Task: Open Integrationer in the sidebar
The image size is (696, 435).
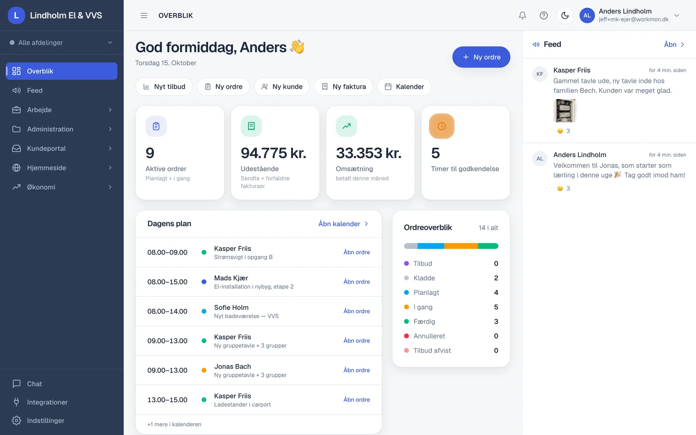Action: (x=62, y=402)
